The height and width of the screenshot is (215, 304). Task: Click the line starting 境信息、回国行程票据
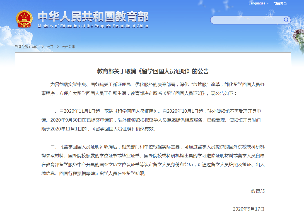(95, 174)
